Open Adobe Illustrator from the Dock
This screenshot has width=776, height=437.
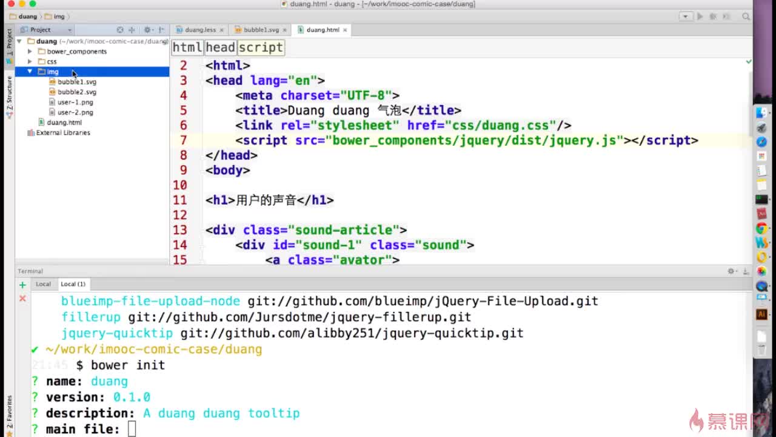pyautogui.click(x=762, y=314)
